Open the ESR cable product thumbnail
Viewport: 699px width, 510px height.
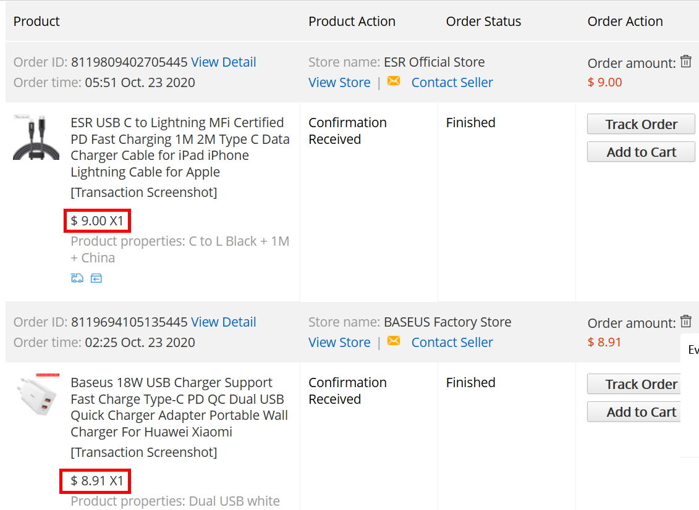pyautogui.click(x=36, y=137)
